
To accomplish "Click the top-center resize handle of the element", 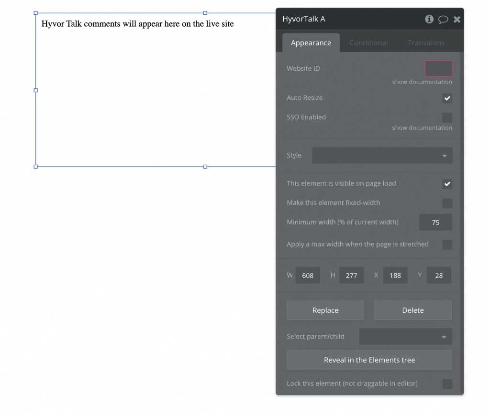I will (205, 13).
